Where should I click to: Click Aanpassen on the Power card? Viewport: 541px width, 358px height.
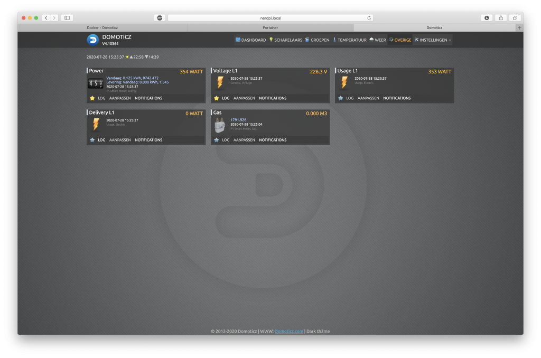pyautogui.click(x=120, y=98)
